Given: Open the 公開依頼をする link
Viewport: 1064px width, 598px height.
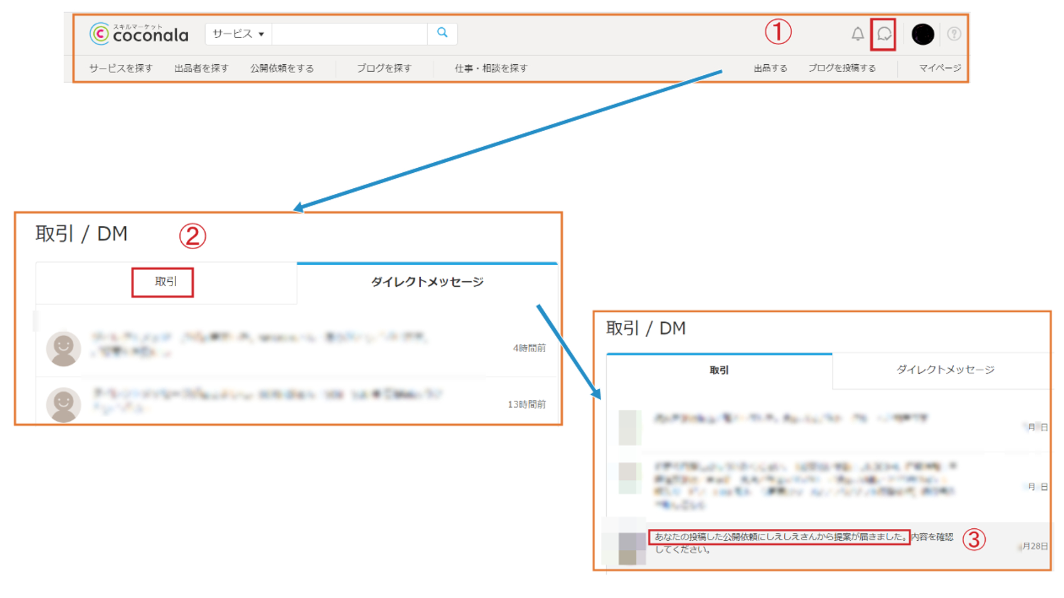Looking at the screenshot, I should click(282, 68).
